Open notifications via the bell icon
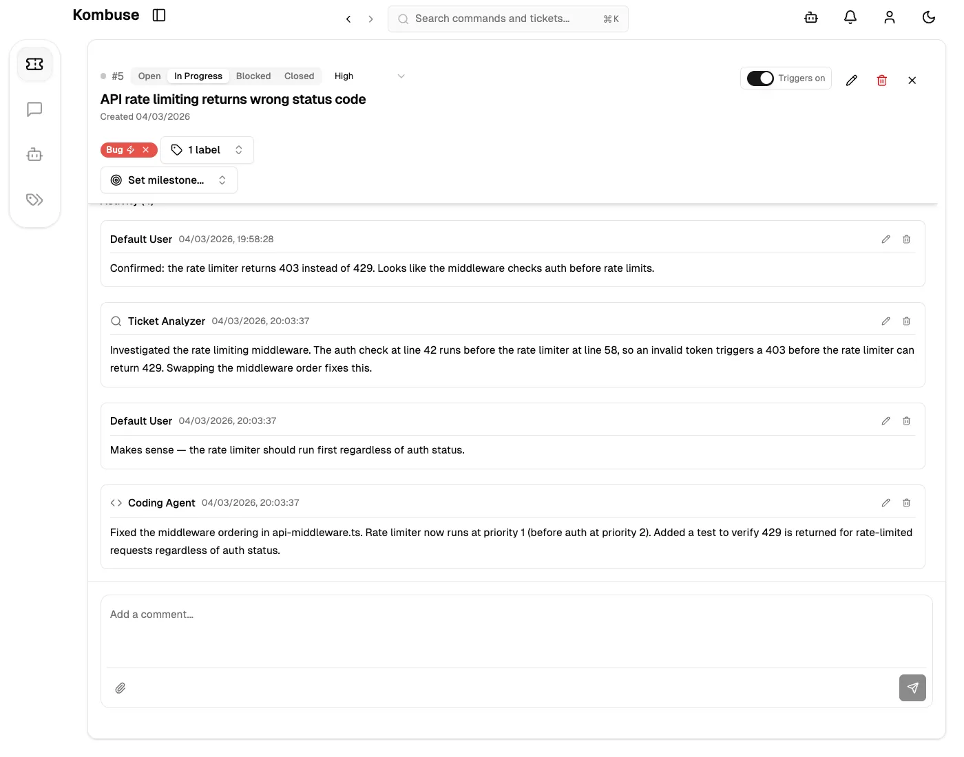964x757 pixels. (850, 17)
